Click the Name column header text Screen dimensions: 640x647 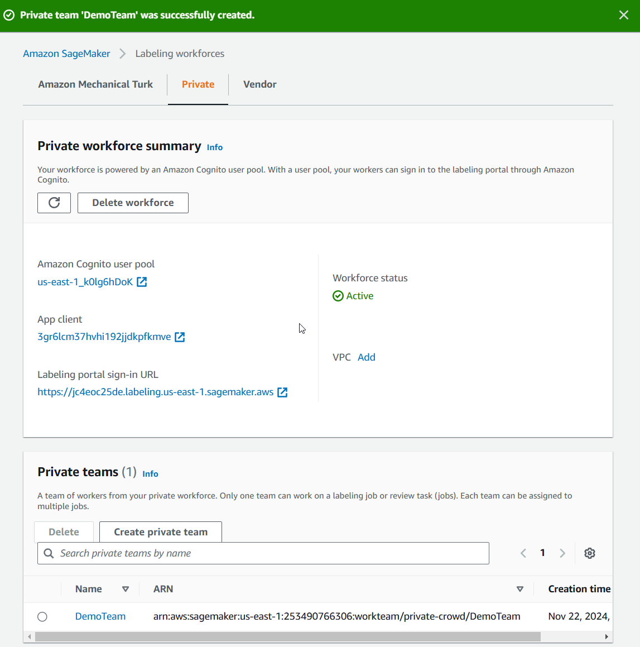click(89, 590)
